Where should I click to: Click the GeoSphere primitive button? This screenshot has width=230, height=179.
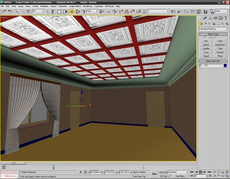pos(220,44)
